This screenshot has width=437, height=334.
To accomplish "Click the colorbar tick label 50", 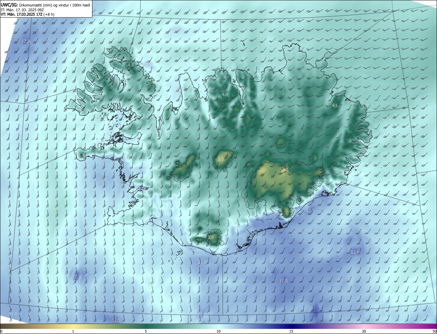I will tap(435, 332).
